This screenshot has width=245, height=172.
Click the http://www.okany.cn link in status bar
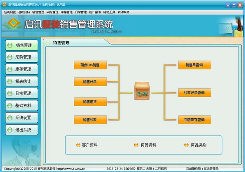pos(71,169)
